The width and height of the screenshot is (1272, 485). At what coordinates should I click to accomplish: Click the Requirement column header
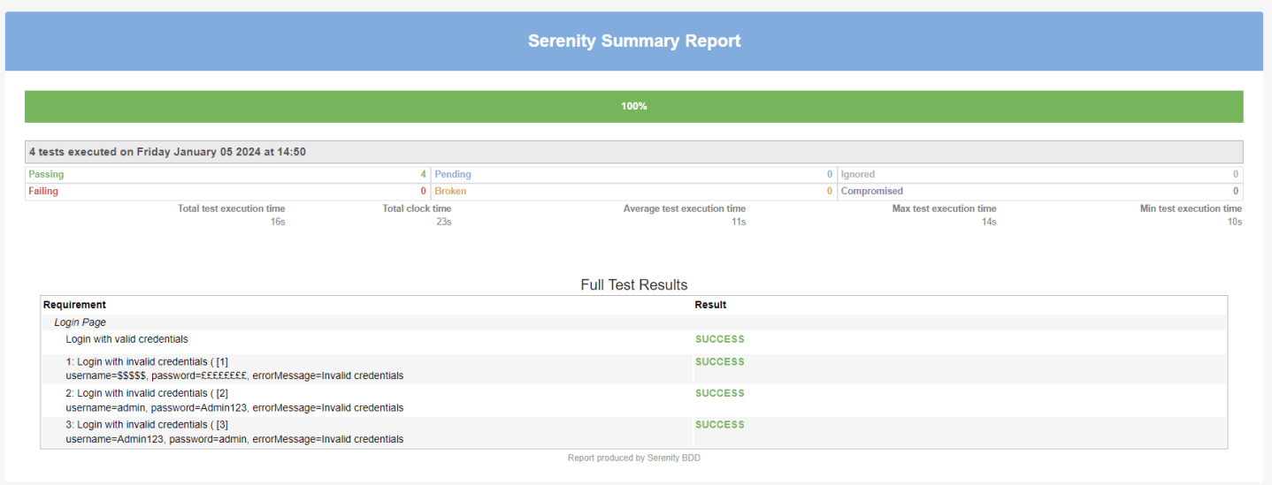pyautogui.click(x=74, y=305)
